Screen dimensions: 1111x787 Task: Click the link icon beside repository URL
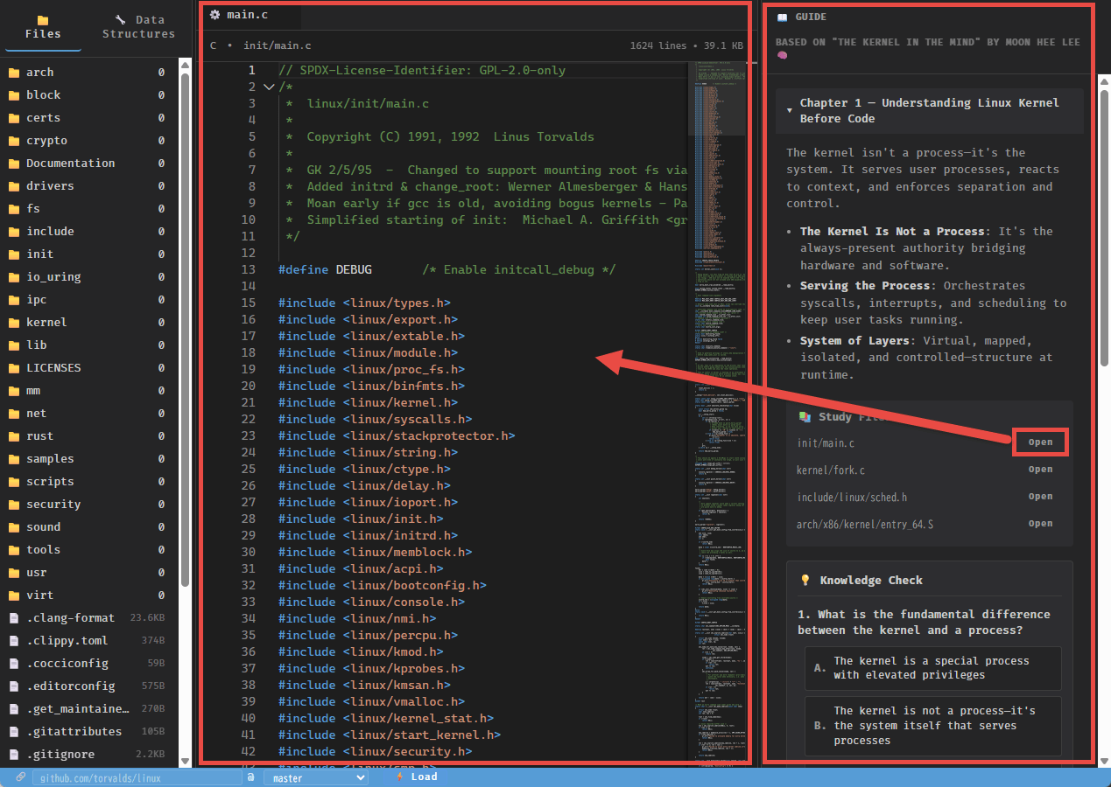[x=20, y=777]
